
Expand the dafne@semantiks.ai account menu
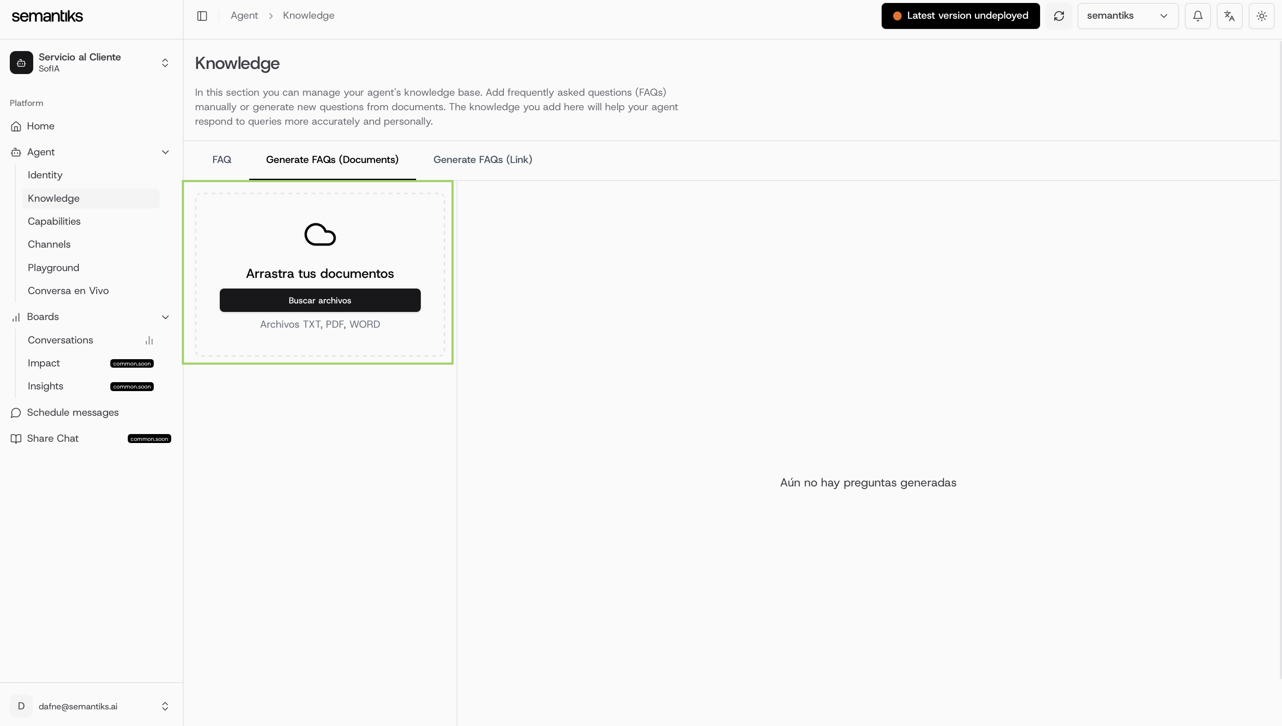click(x=165, y=706)
